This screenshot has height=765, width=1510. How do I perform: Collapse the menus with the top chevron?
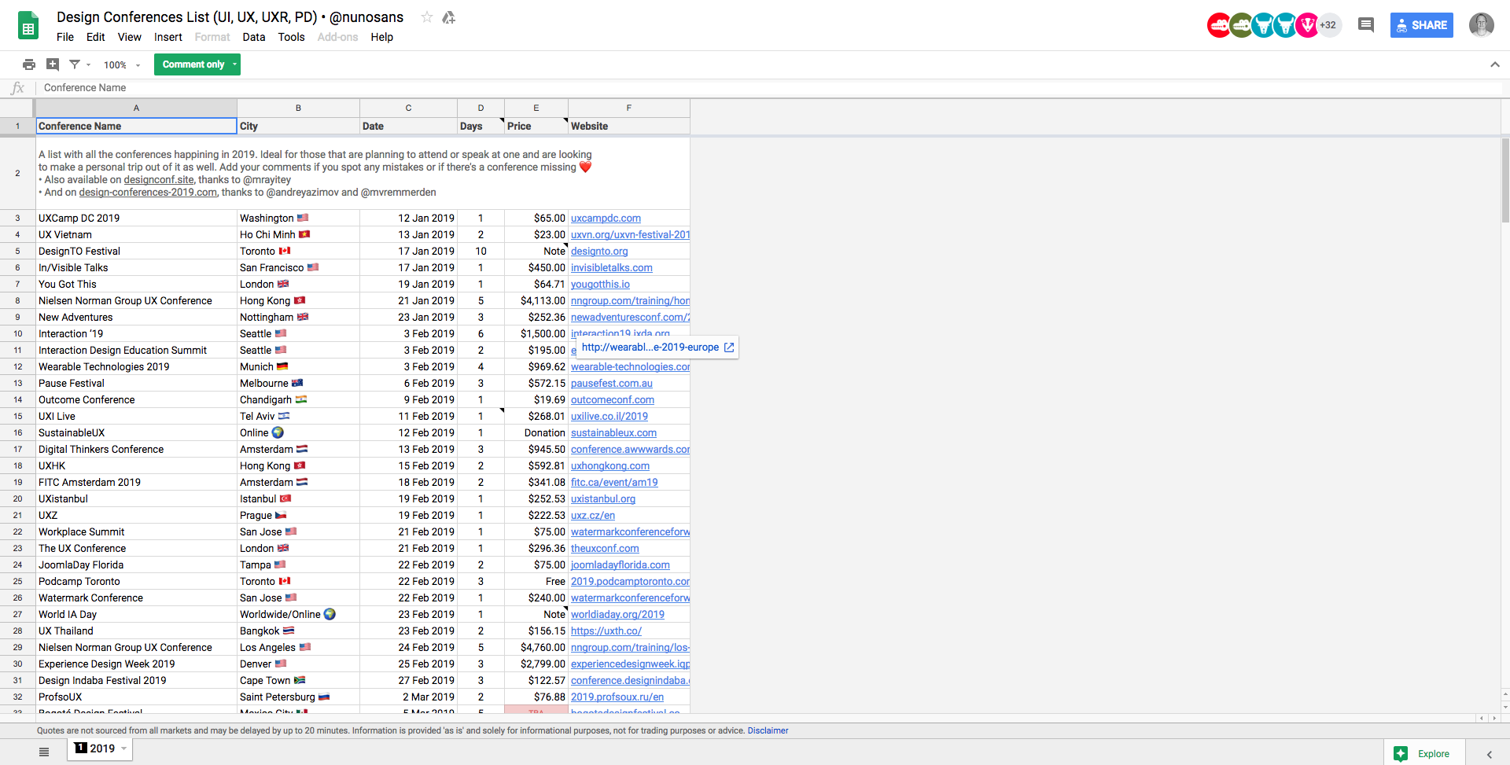tap(1494, 64)
